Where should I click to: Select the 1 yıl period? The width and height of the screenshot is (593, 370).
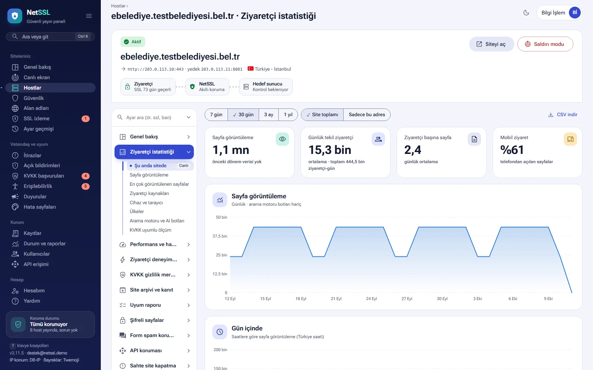pyautogui.click(x=288, y=115)
